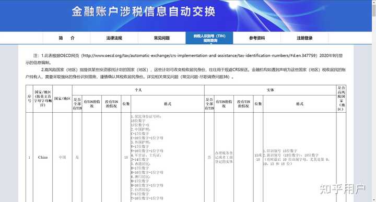Screen dimensions: 376x202
Task: Open the 简介 navigation tab
Action: point(67,38)
